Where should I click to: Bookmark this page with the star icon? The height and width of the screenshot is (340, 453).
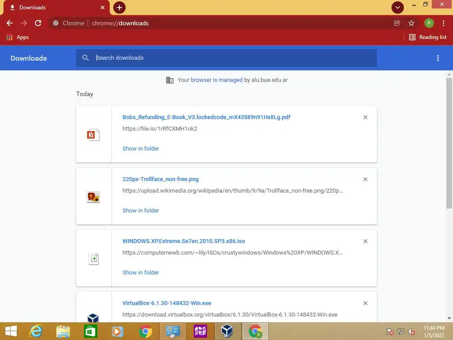pyautogui.click(x=411, y=23)
